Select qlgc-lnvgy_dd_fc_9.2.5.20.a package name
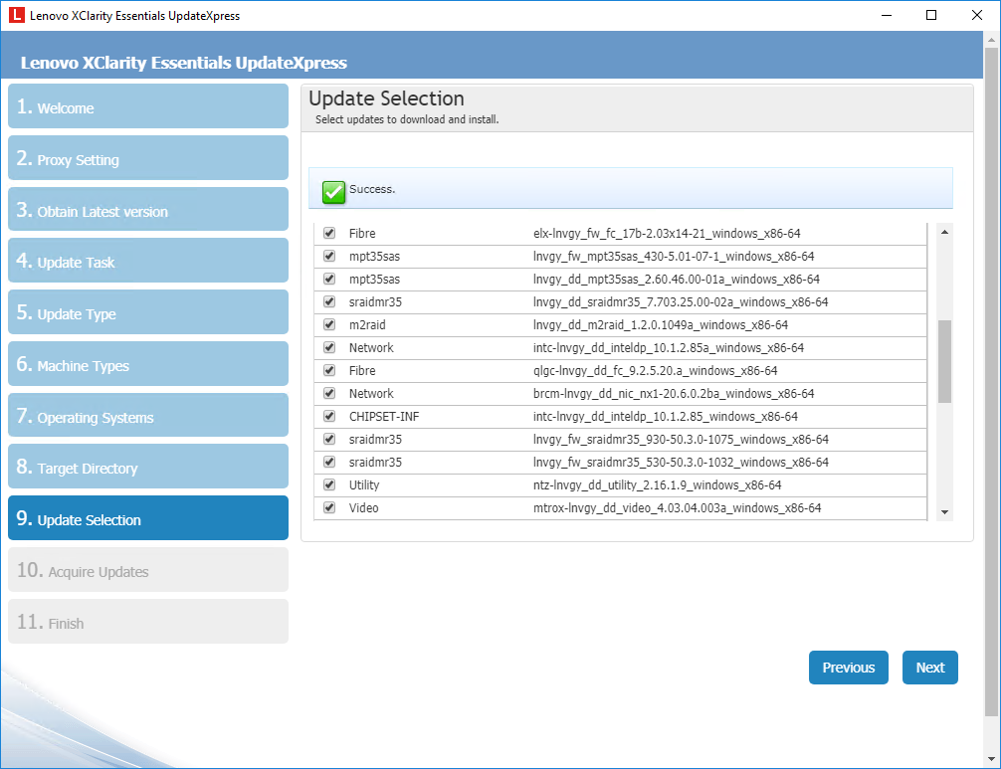 (x=655, y=370)
